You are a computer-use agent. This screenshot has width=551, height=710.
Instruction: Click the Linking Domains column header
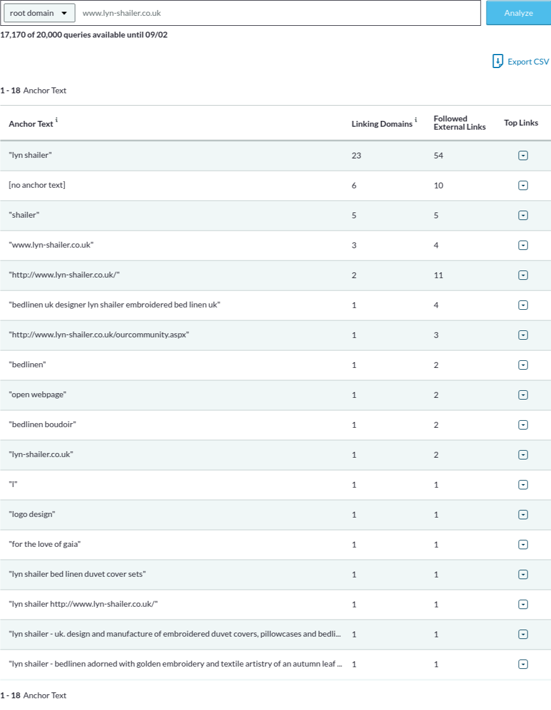point(382,124)
